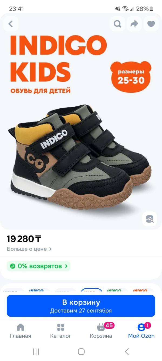The image size is (162, 361).
Task: Expand Больше о цене details
Action: tap(29, 249)
